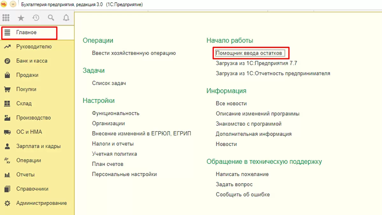
Task: Open Налоги и отчеты link
Action: (113, 144)
